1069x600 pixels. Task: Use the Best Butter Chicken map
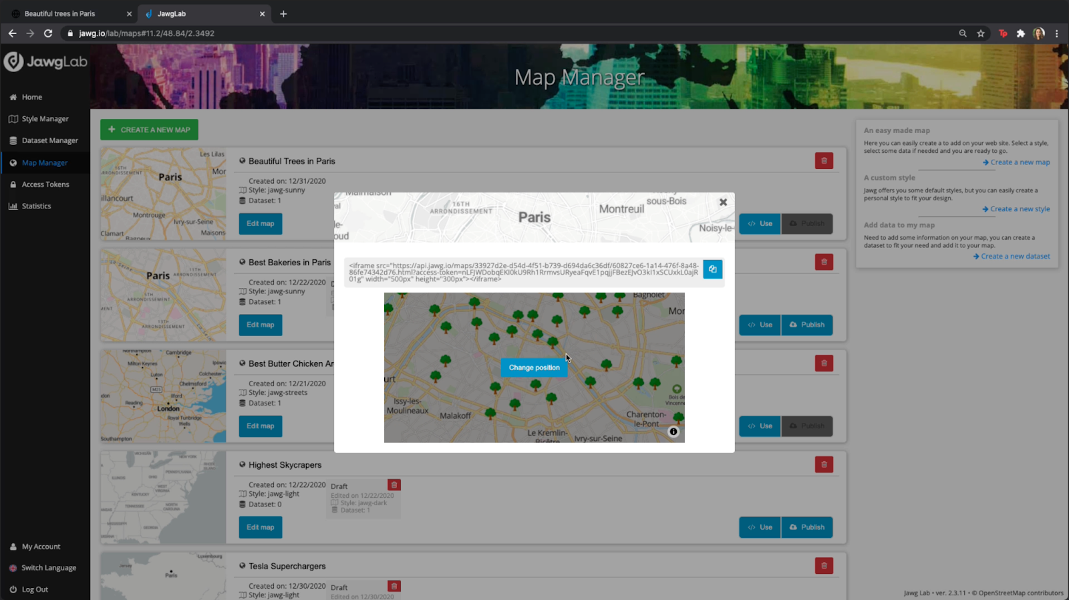pyautogui.click(x=760, y=426)
